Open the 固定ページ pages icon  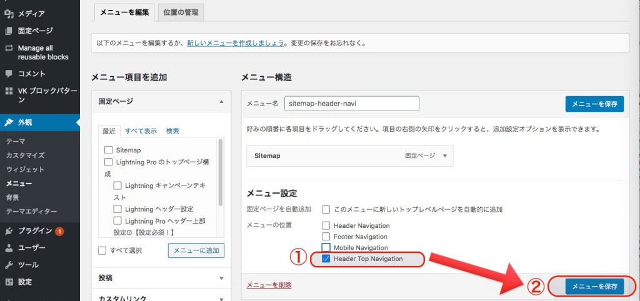[9, 31]
